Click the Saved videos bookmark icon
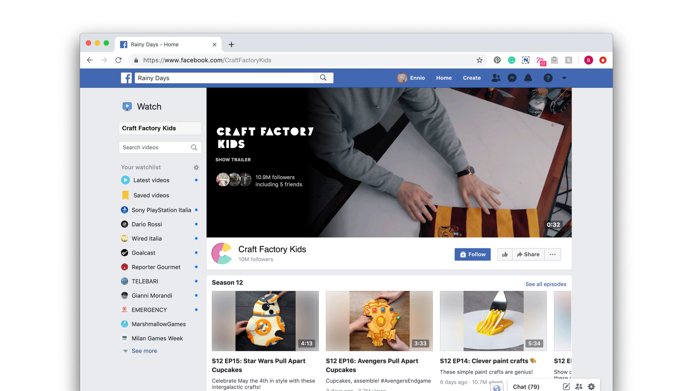 125,195
